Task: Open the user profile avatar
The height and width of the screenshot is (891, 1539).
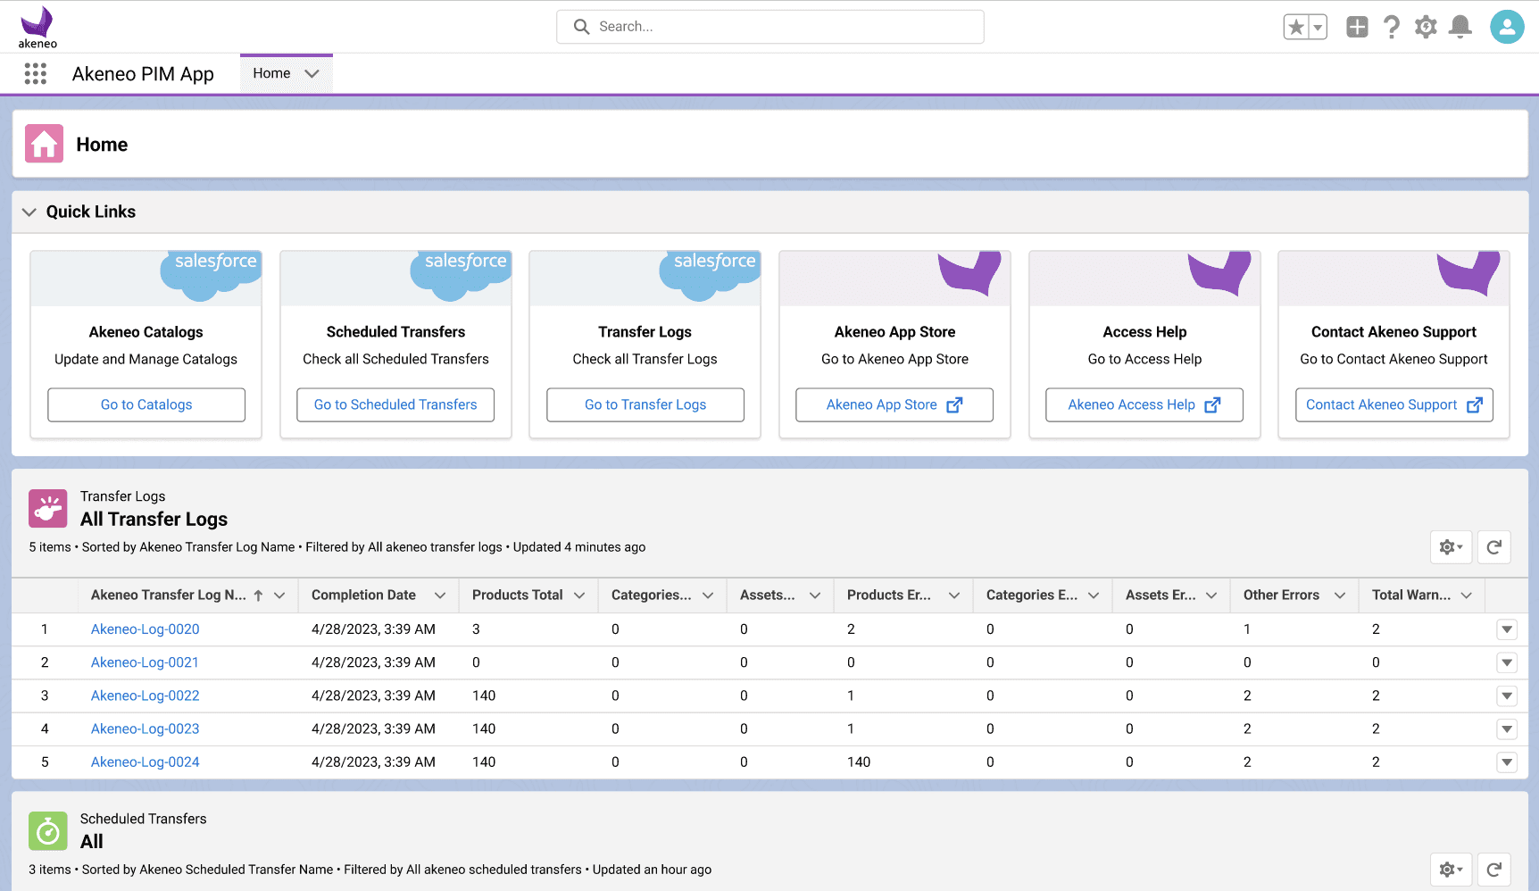Action: point(1507,27)
